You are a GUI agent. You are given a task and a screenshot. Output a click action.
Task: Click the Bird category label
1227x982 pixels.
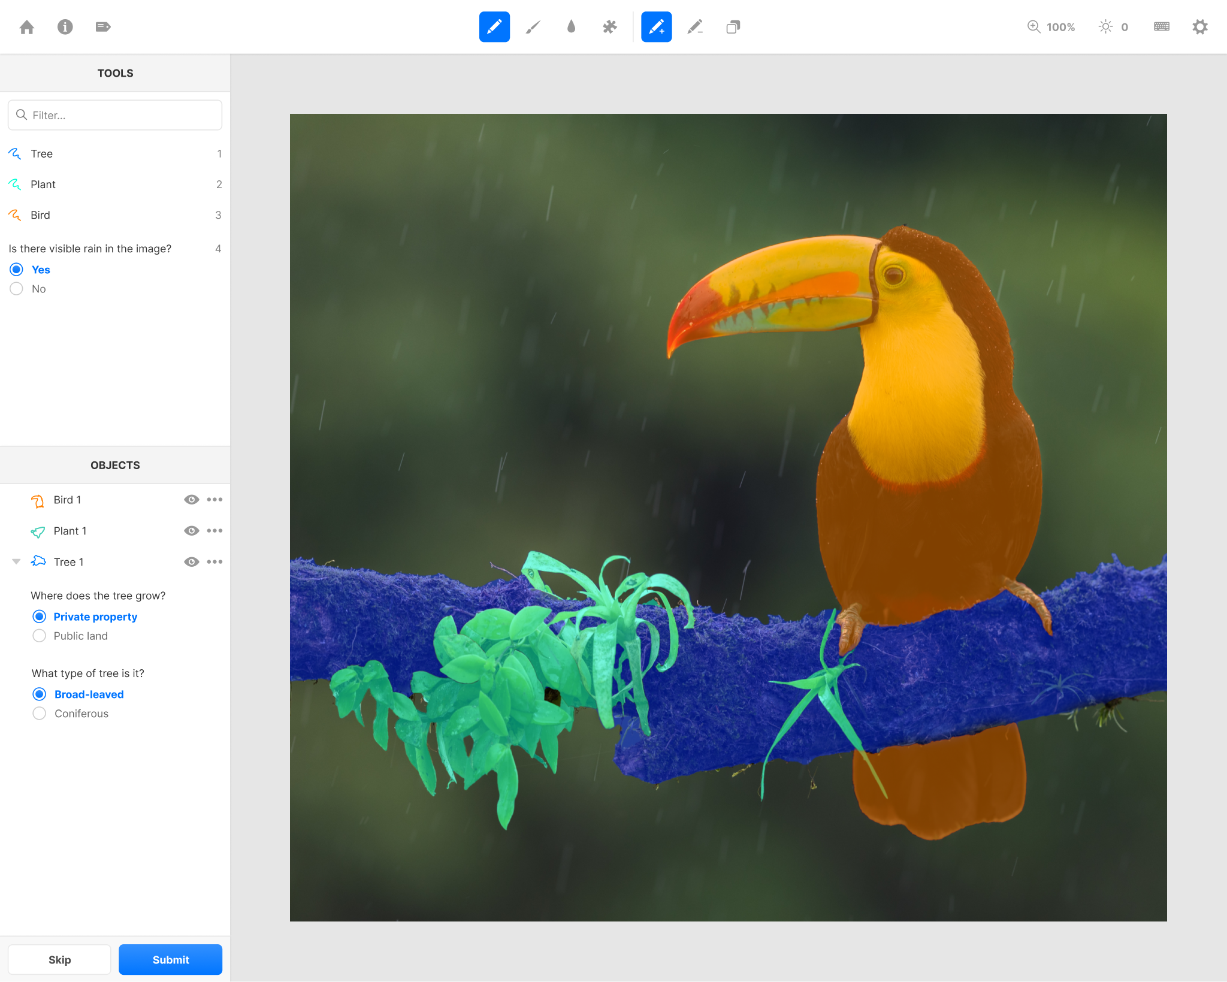pos(41,214)
